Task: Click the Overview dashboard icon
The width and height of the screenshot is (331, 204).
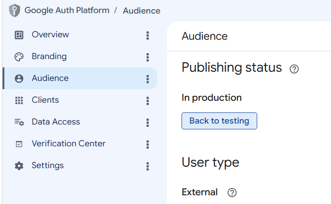Action: tap(19, 35)
